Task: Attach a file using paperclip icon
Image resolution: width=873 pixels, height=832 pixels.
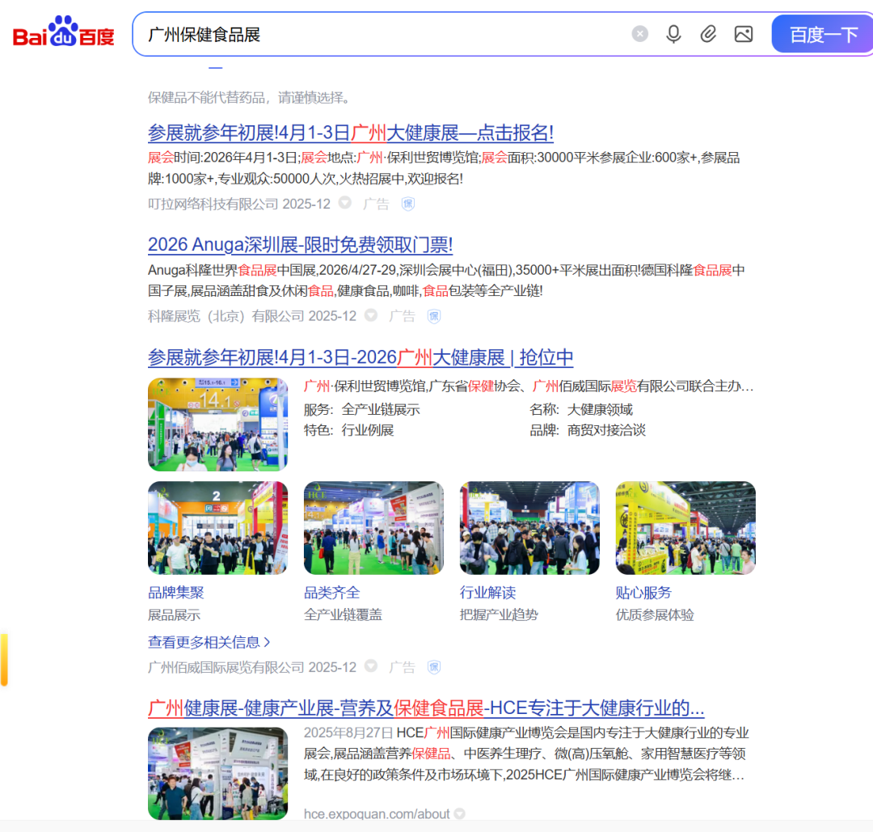Action: click(x=708, y=34)
